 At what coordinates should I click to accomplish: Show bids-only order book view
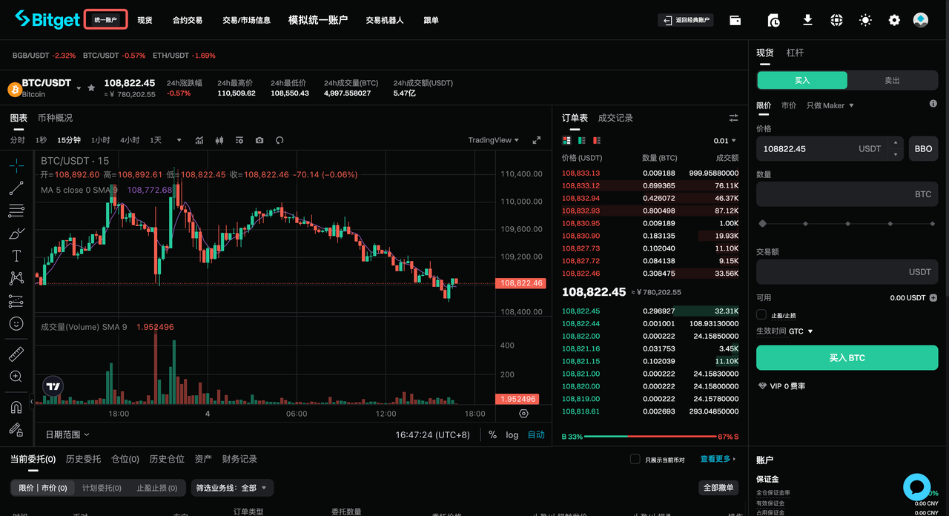[582, 140]
